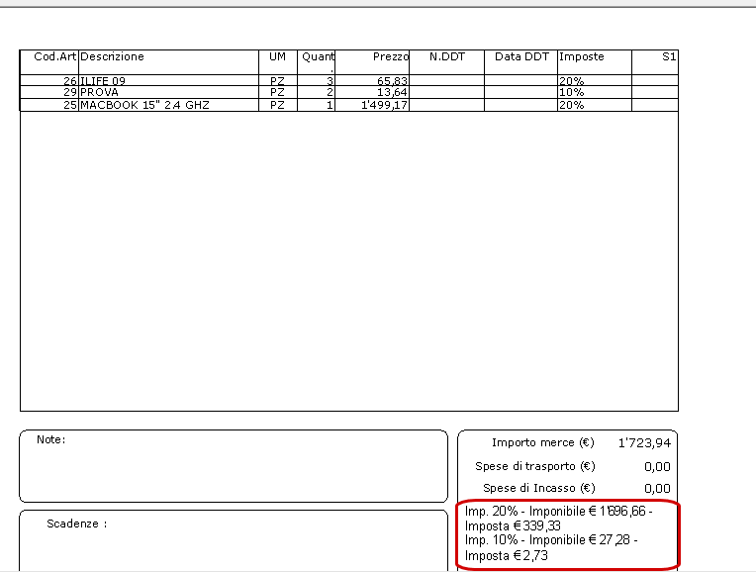This screenshot has width=756, height=572.
Task: Click PZ unit in ILIFE 09 row
Action: pyautogui.click(x=277, y=80)
